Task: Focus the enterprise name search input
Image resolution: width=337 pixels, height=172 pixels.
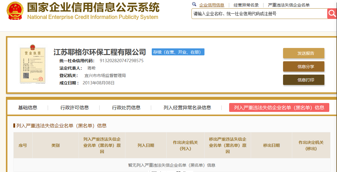Action: click(x=259, y=14)
